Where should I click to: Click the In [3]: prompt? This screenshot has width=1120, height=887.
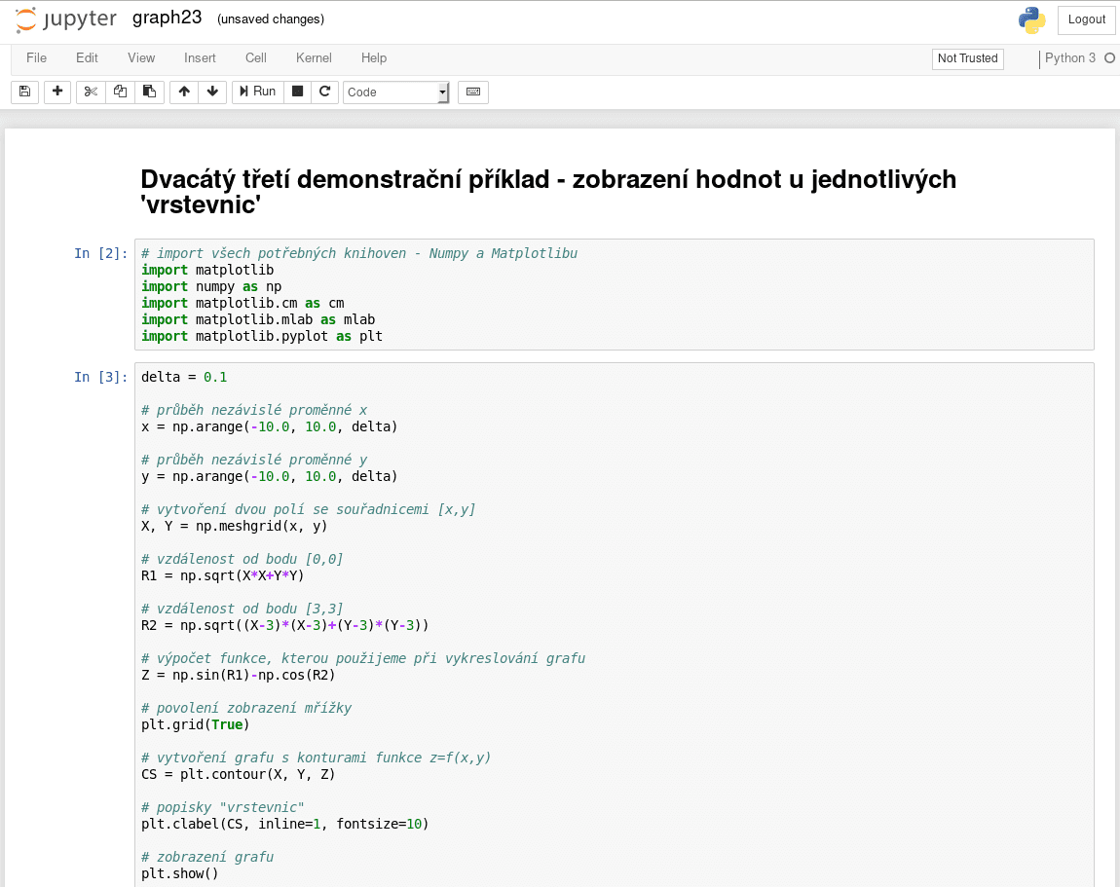pyautogui.click(x=100, y=377)
